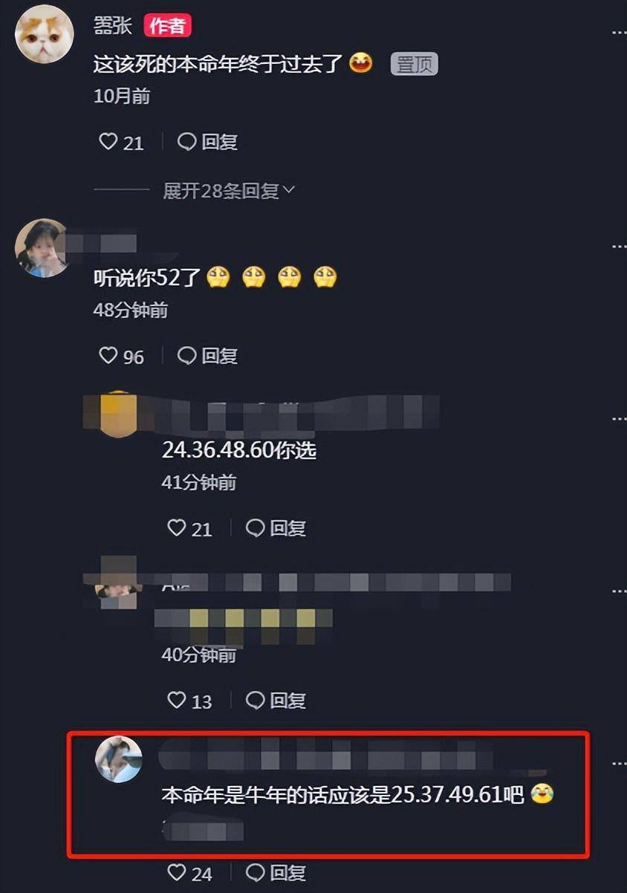The image size is (627, 893).
Task: Open the more options dots beside the pinned comment
Action: click(x=619, y=33)
